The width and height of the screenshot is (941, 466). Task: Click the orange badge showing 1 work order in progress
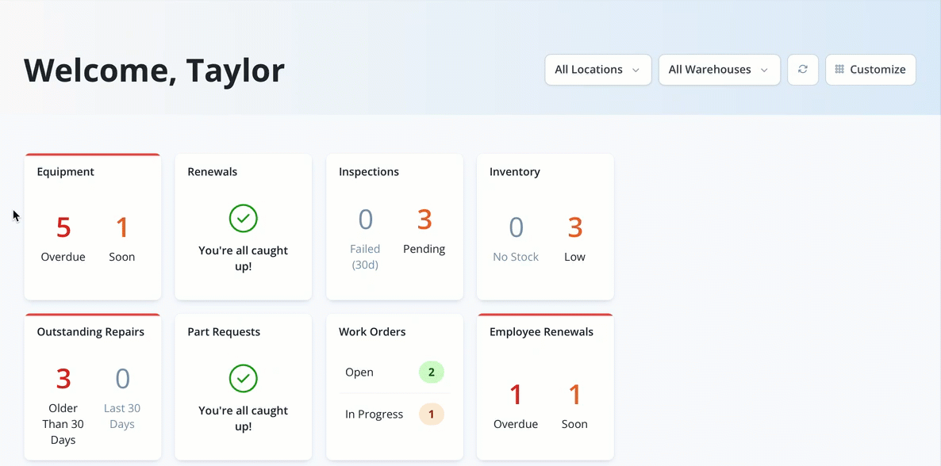431,414
